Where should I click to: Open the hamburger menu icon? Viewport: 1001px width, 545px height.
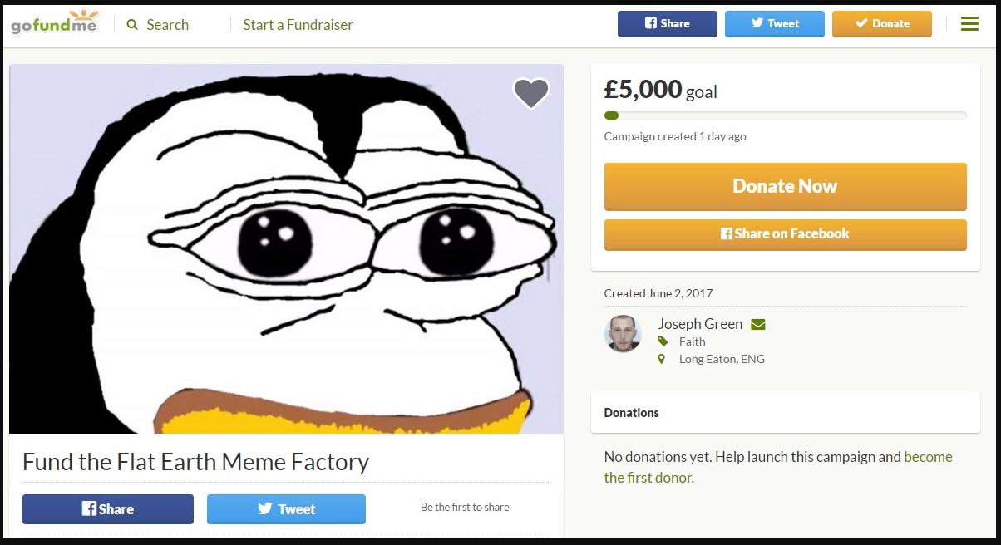[969, 24]
